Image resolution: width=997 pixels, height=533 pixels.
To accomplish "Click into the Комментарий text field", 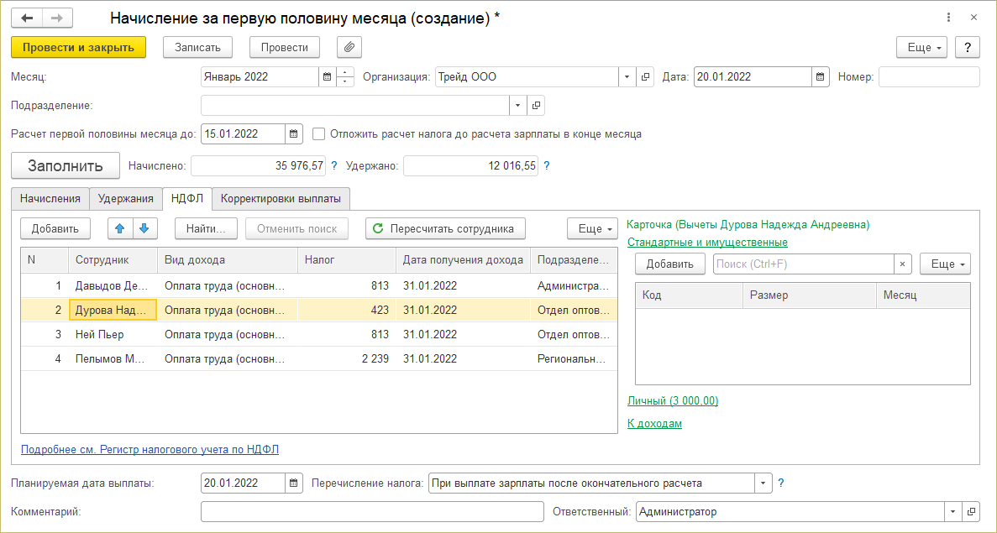I will [372, 512].
